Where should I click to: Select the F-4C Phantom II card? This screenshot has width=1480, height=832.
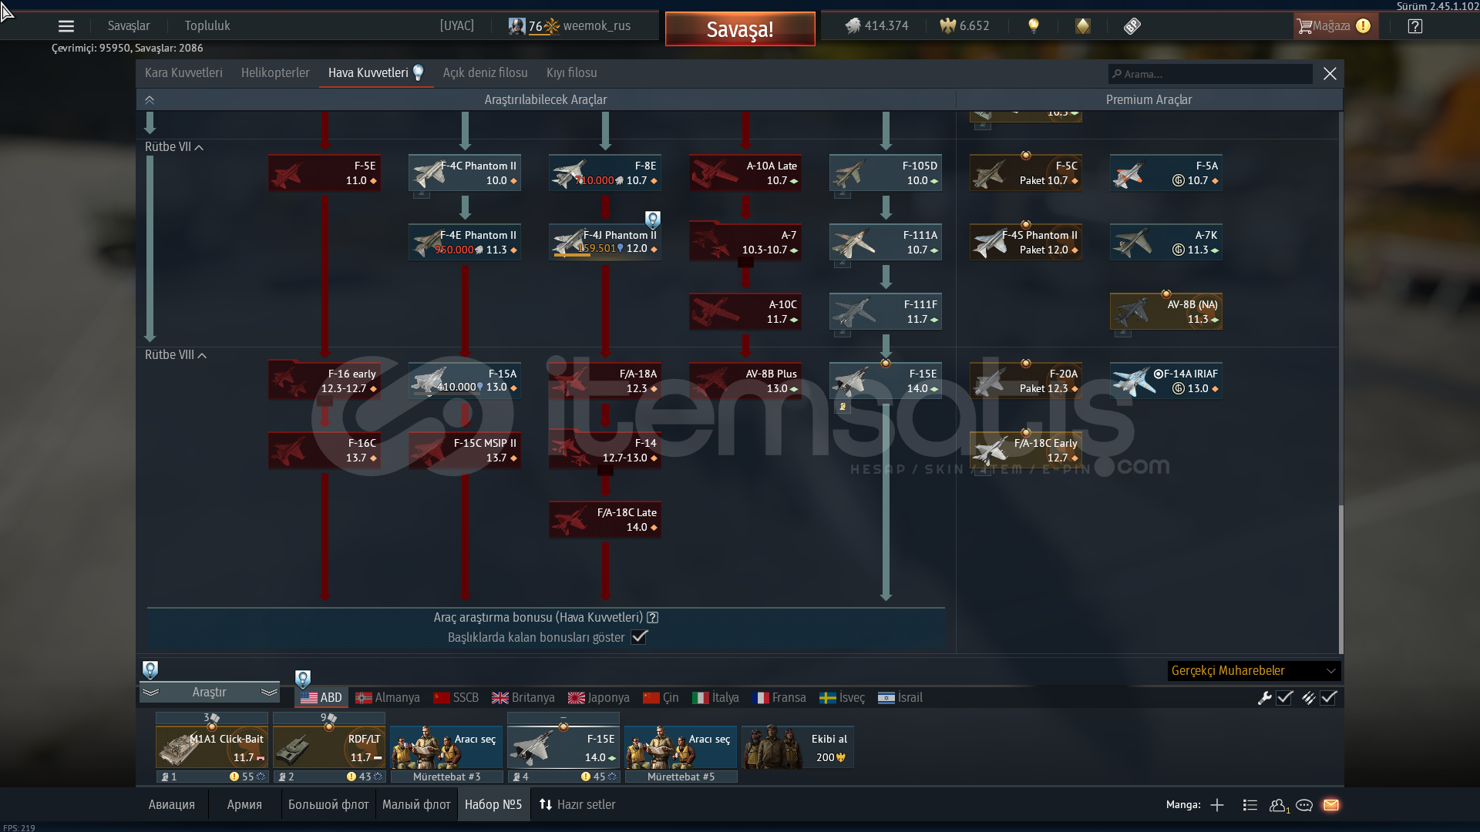pos(465,173)
